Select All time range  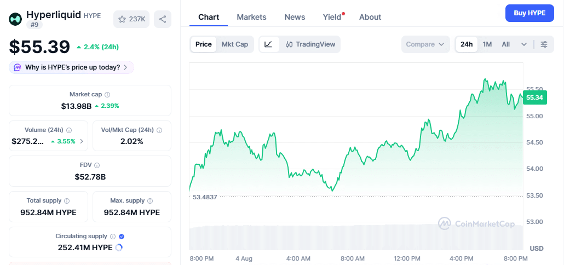coord(506,44)
